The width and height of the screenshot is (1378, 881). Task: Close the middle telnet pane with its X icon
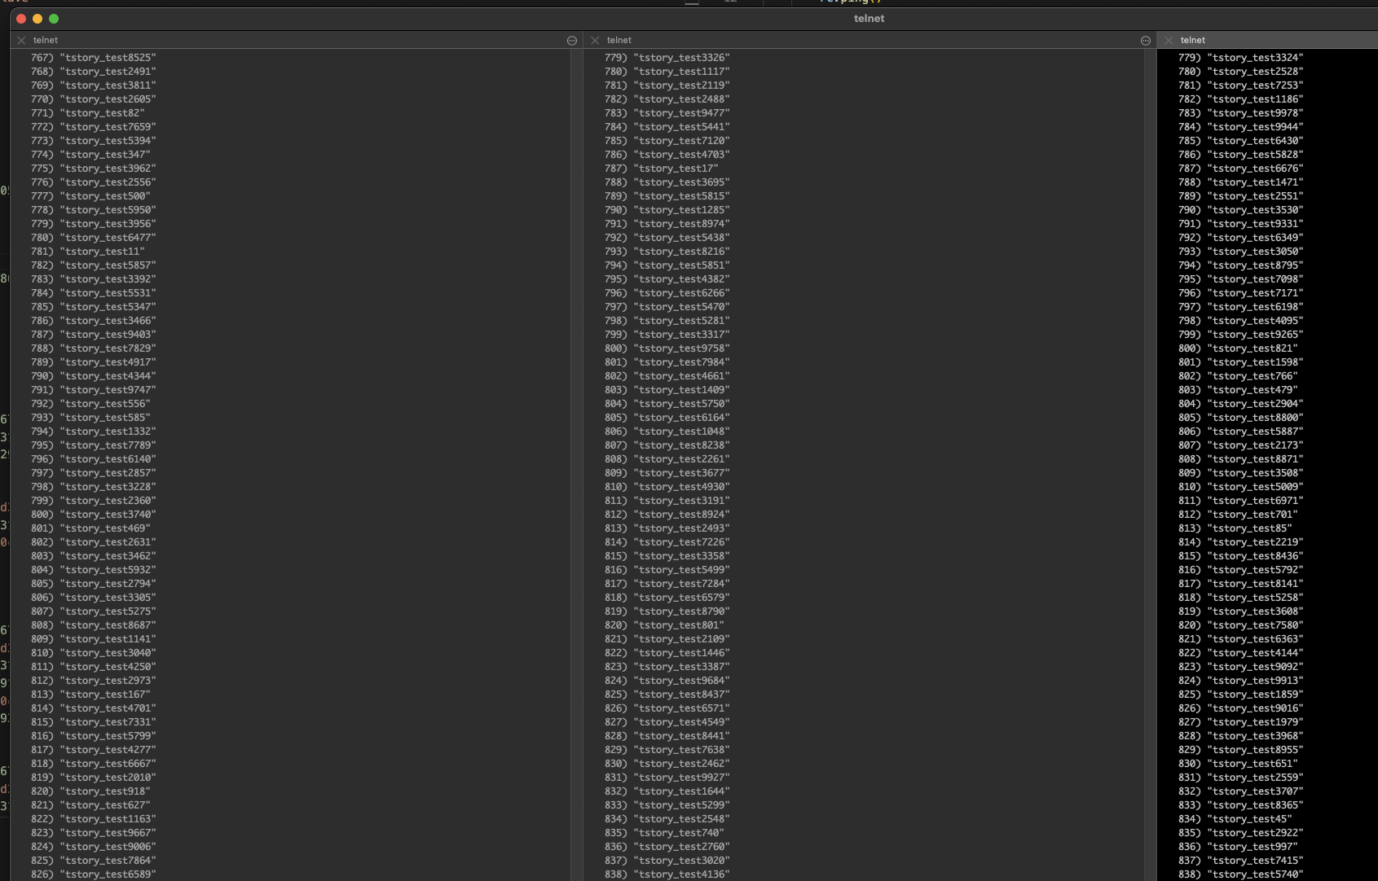tap(595, 40)
